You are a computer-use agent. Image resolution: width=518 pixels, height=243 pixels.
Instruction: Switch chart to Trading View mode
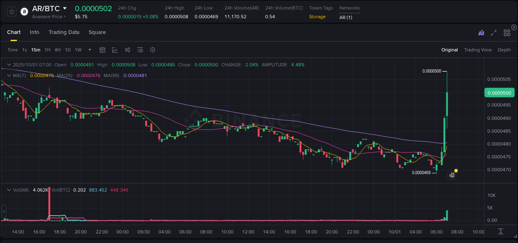pyautogui.click(x=478, y=50)
